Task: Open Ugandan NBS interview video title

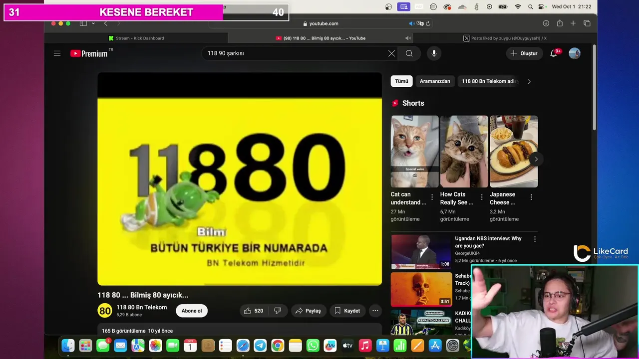Action: (x=488, y=242)
